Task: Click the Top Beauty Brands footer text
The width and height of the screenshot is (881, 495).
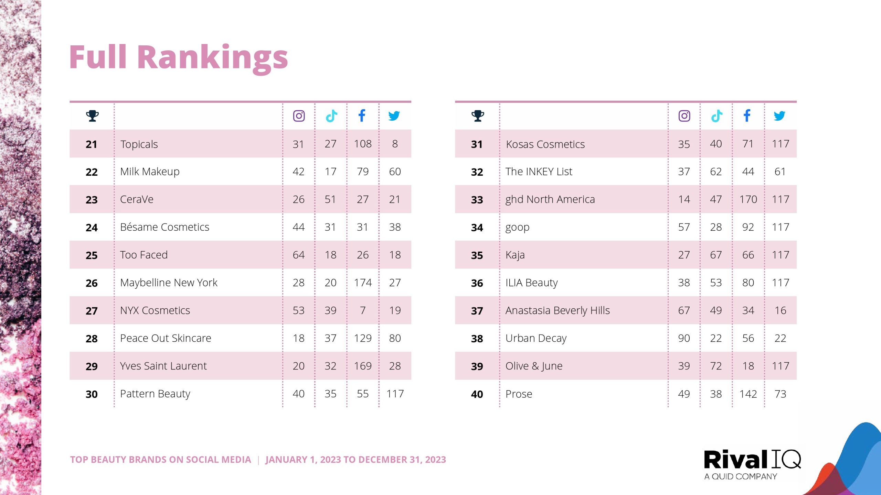Action: tap(161, 460)
